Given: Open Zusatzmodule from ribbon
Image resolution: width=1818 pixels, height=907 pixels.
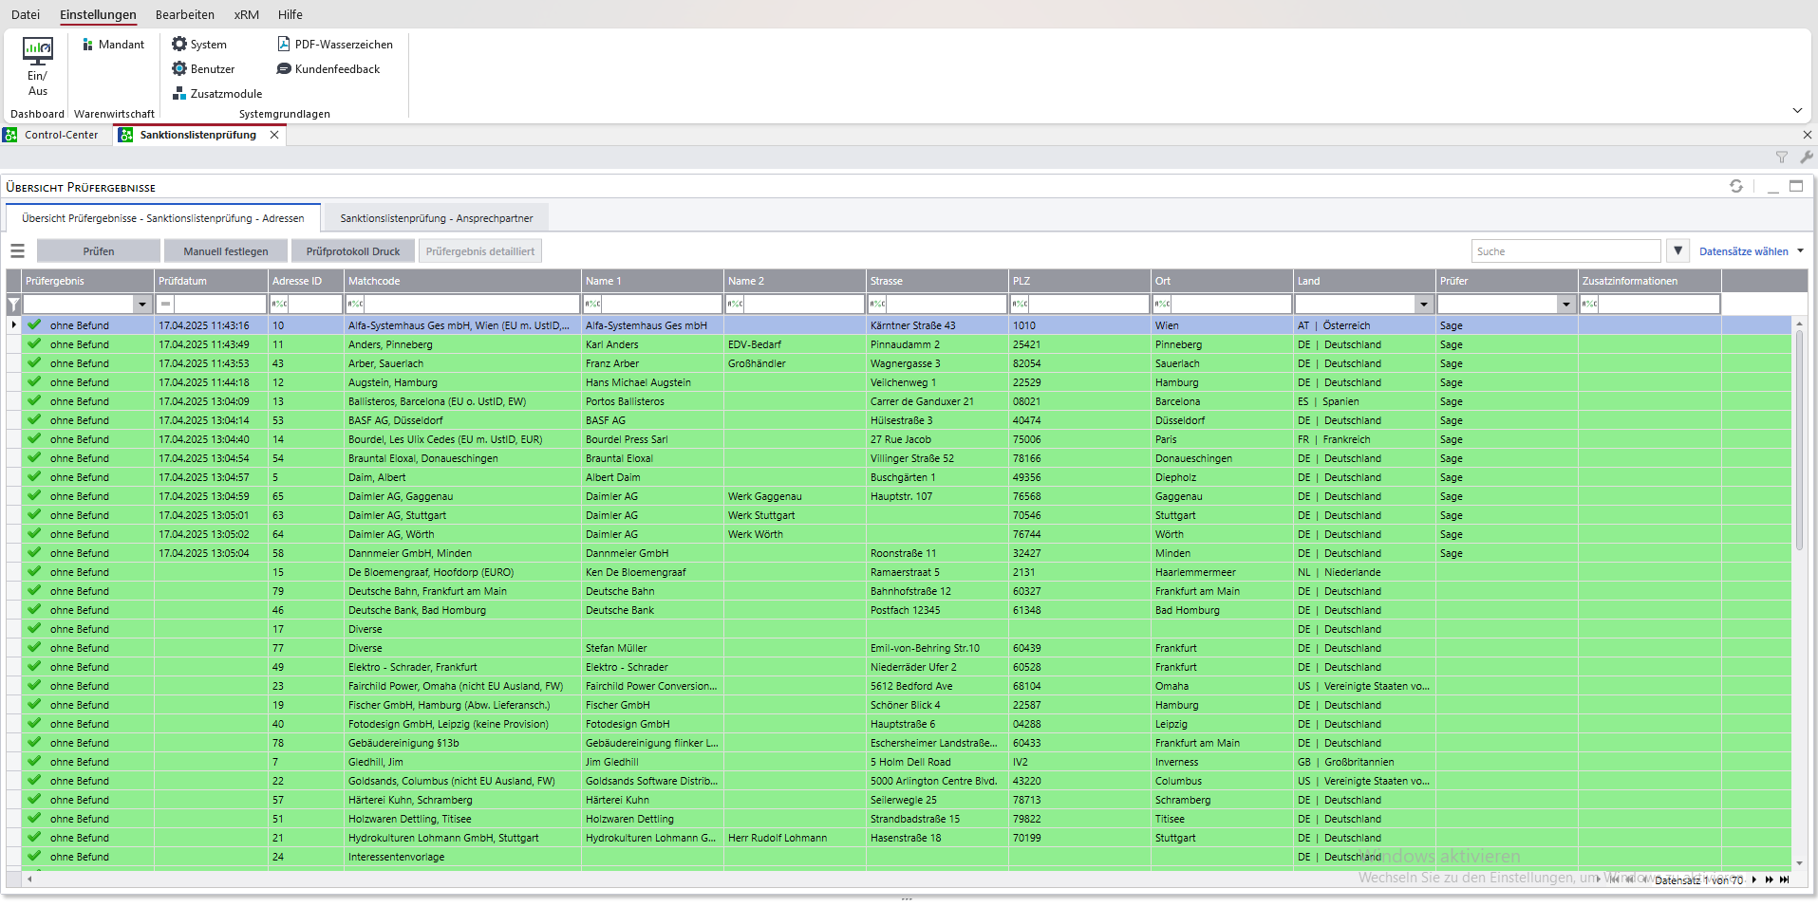Looking at the screenshot, I should point(216,94).
